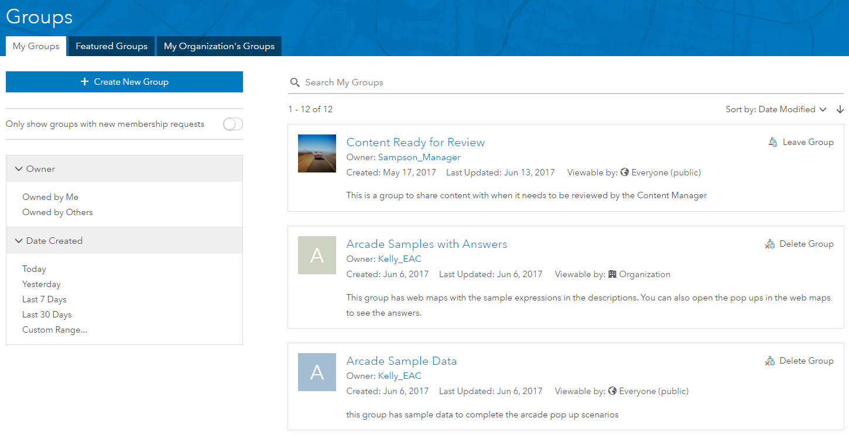Image resolution: width=849 pixels, height=435 pixels.
Task: Click the plus icon on Create New Group
Action: [x=84, y=82]
